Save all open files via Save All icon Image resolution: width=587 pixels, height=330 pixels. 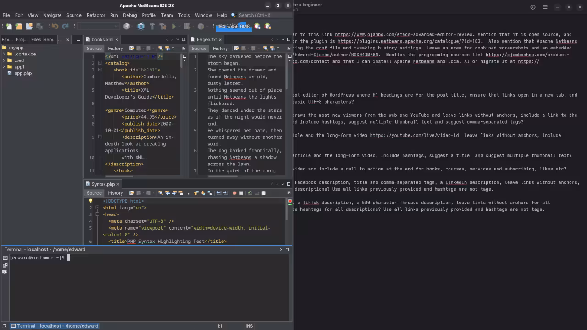click(x=39, y=26)
